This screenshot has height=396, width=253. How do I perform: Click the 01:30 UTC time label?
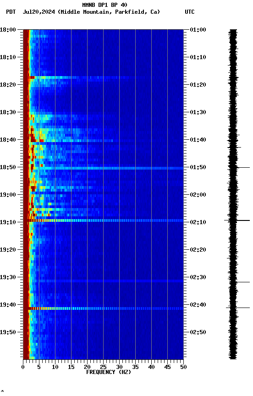click(x=198, y=112)
